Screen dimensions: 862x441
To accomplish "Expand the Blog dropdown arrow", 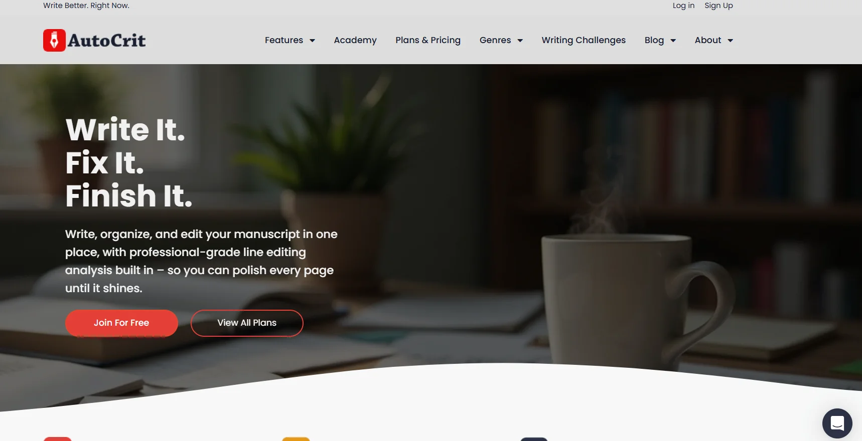I will point(673,41).
